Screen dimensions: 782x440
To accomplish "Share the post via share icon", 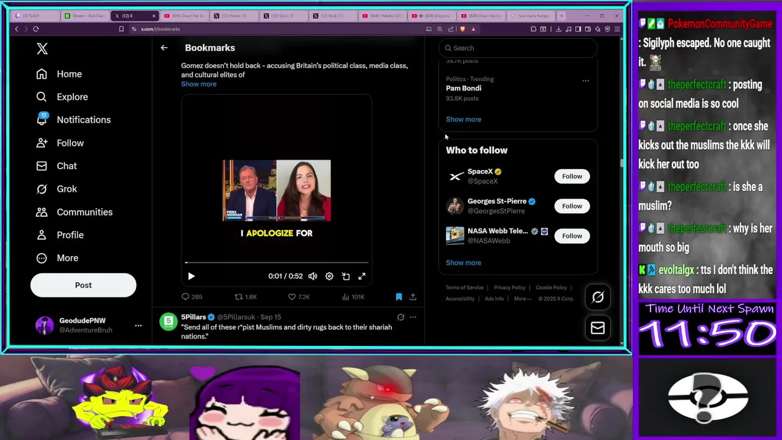I will pyautogui.click(x=413, y=297).
